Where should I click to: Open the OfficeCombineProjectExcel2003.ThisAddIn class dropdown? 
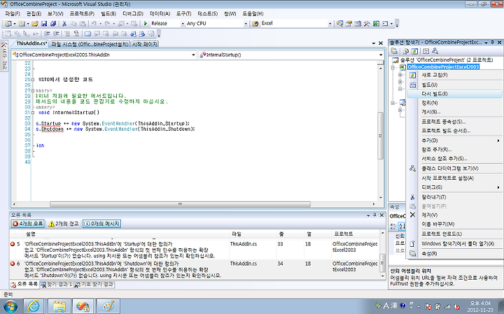[193, 55]
